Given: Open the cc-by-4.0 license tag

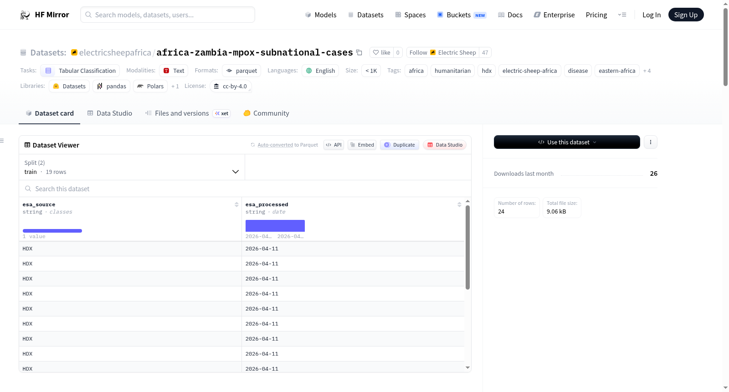Looking at the screenshot, I should tap(231, 86).
